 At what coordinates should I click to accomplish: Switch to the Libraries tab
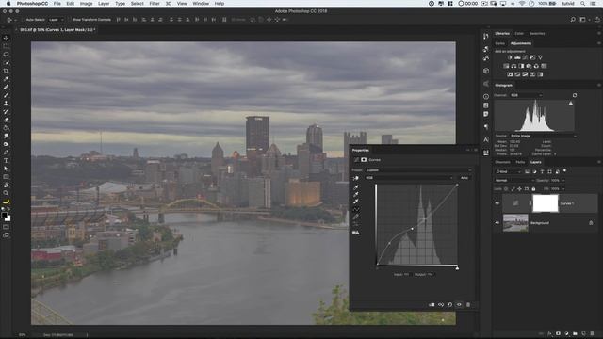(502, 34)
